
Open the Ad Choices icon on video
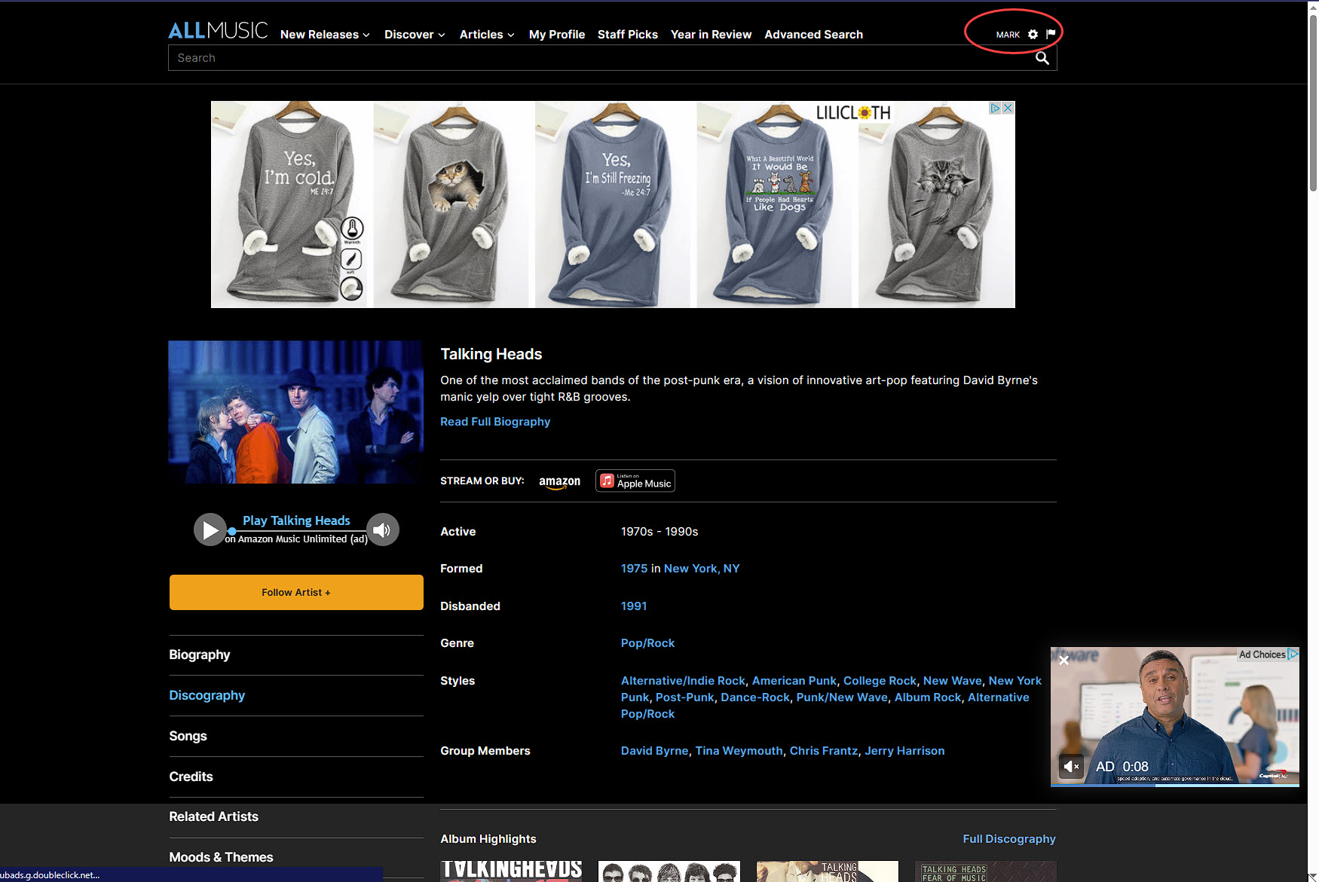coord(1293,655)
